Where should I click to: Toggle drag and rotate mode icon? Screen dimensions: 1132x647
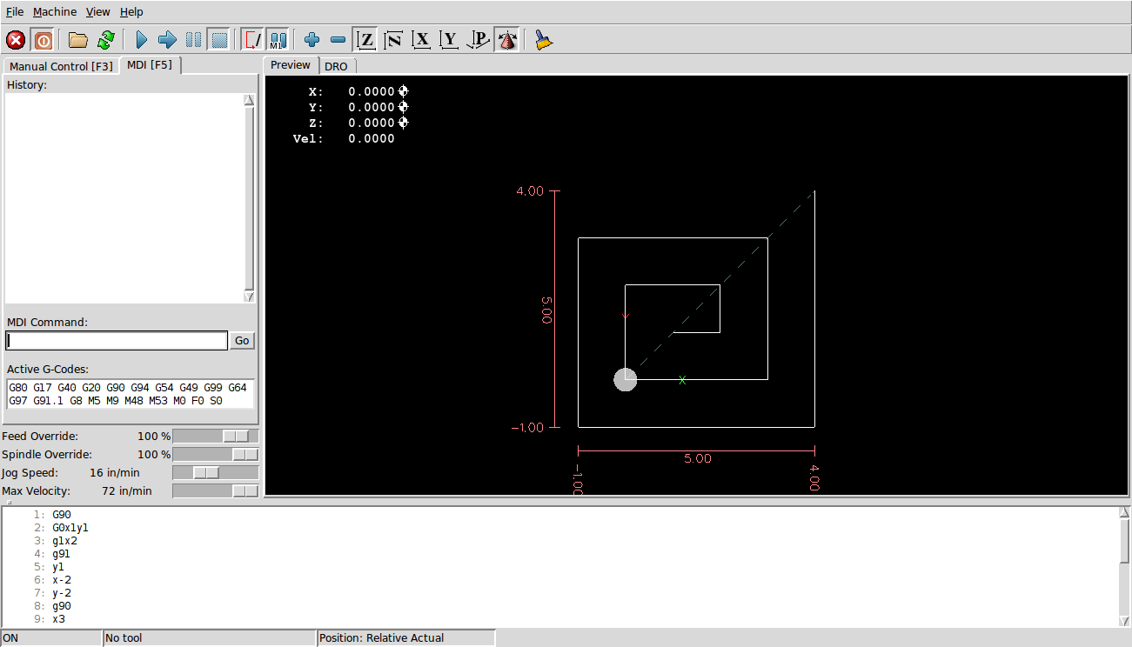tap(506, 40)
